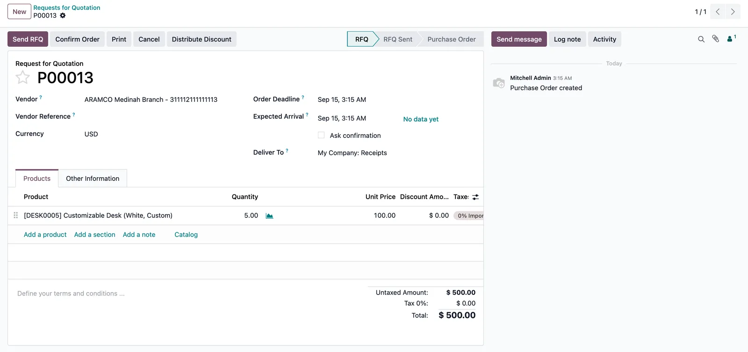Cancel the quotation
Screen dimensions: 748x352
point(149,39)
